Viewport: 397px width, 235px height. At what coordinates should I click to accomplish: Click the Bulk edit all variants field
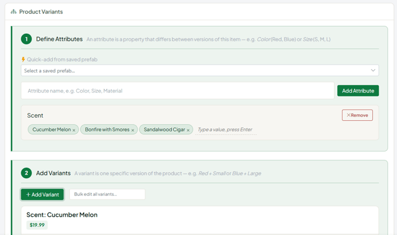point(107,194)
